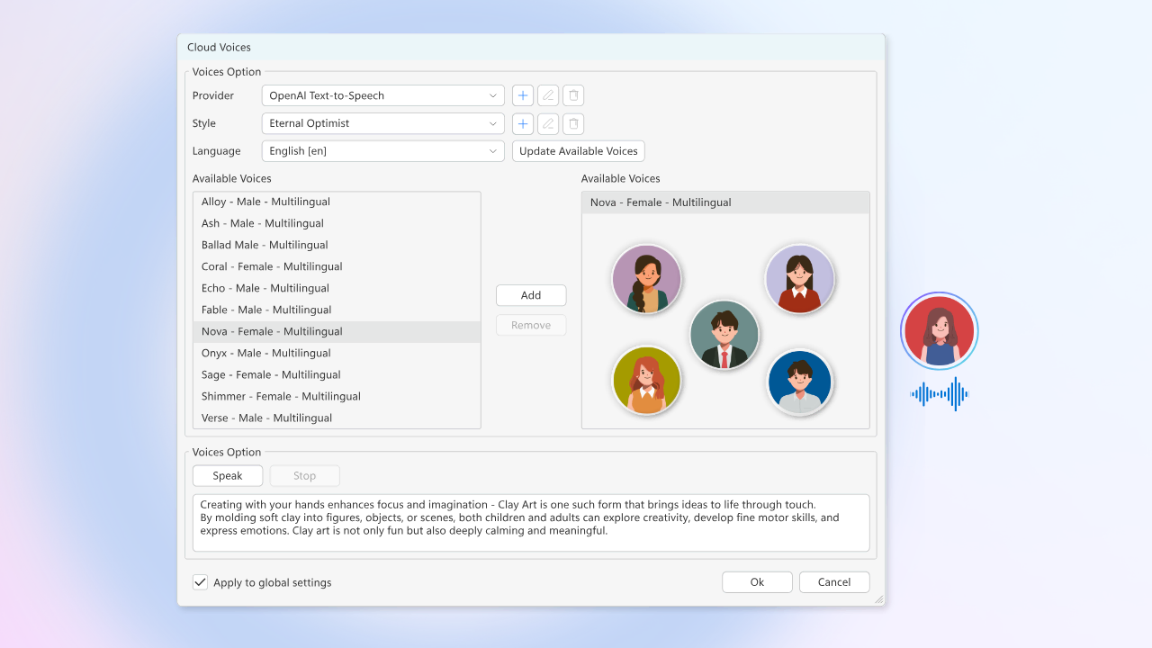Select Nova in the right voices list

pyautogui.click(x=661, y=202)
